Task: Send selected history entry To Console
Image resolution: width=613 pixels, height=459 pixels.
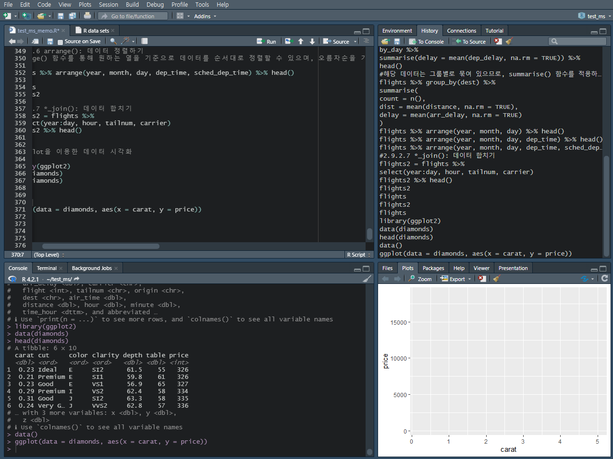Action: tap(426, 41)
